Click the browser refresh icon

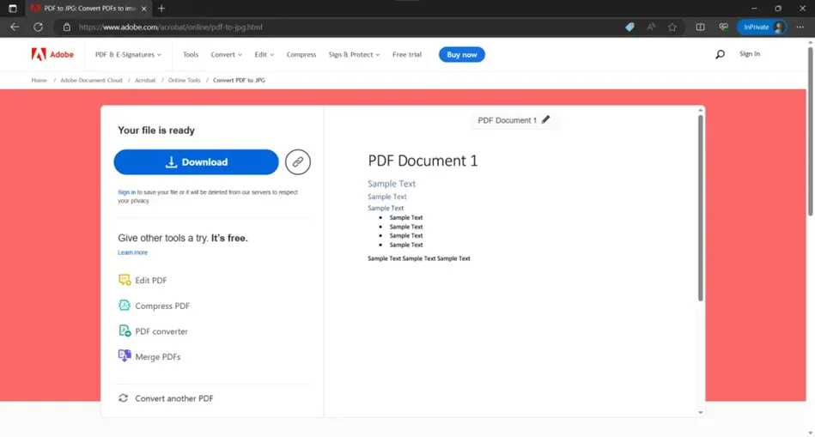coord(38,27)
